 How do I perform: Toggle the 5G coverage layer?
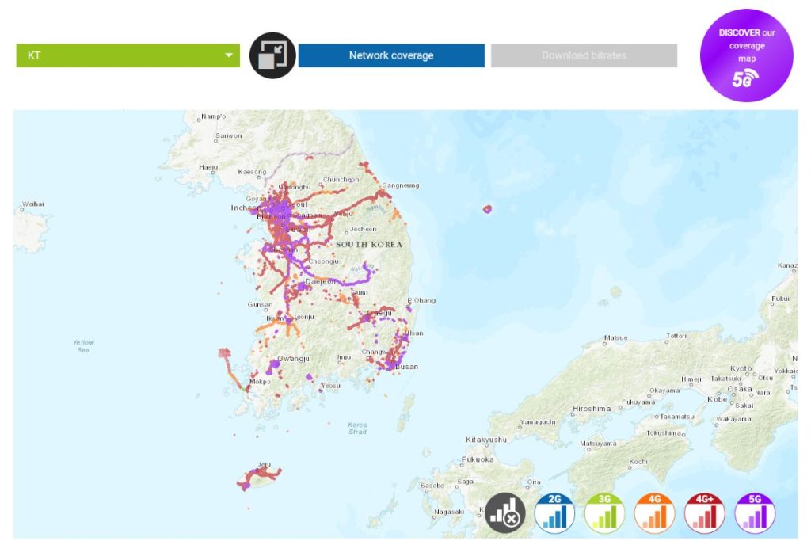755,512
